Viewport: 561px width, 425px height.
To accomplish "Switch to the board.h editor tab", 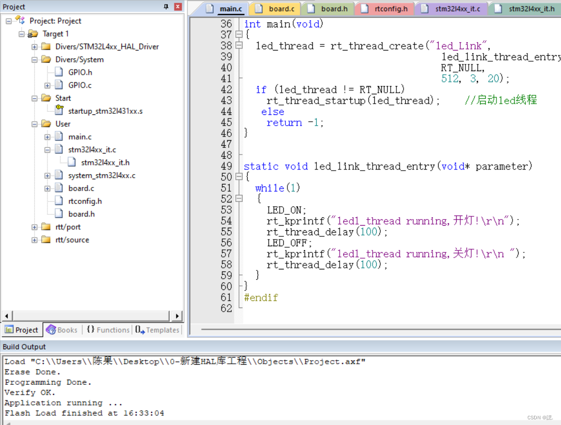I will click(x=335, y=9).
